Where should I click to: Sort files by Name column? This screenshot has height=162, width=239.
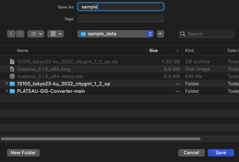[22, 50]
